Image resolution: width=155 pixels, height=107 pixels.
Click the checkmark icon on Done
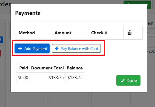(x=122, y=81)
